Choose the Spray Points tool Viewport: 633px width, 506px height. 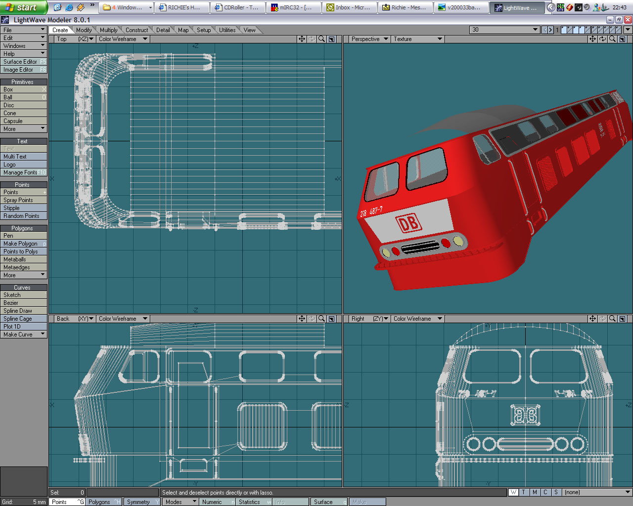pos(24,200)
